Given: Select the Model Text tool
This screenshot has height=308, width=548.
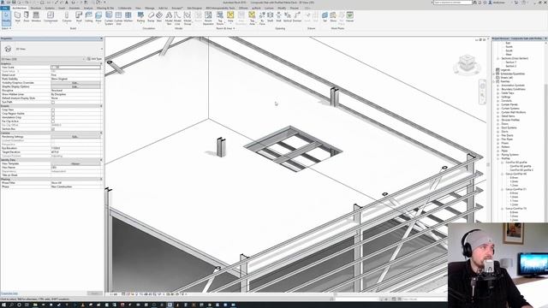Looking at the screenshot, I should tap(169, 17).
